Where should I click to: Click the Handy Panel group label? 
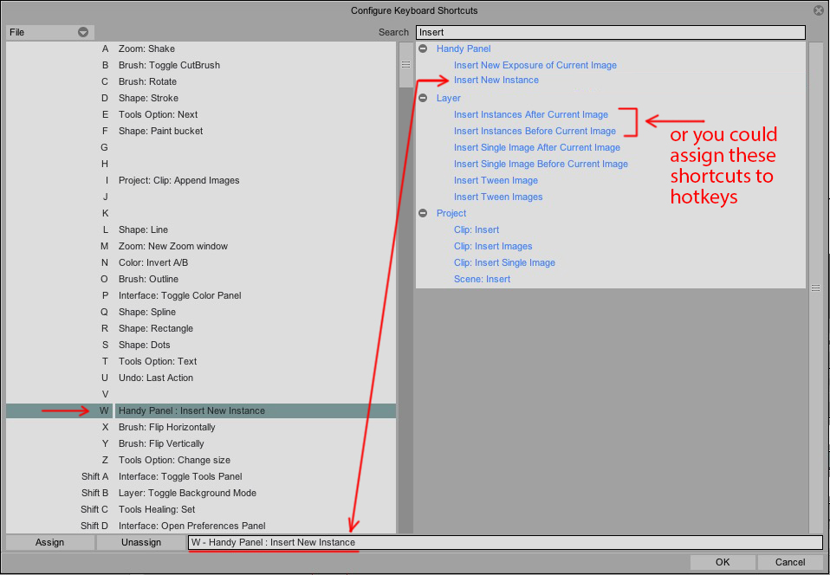pos(464,48)
